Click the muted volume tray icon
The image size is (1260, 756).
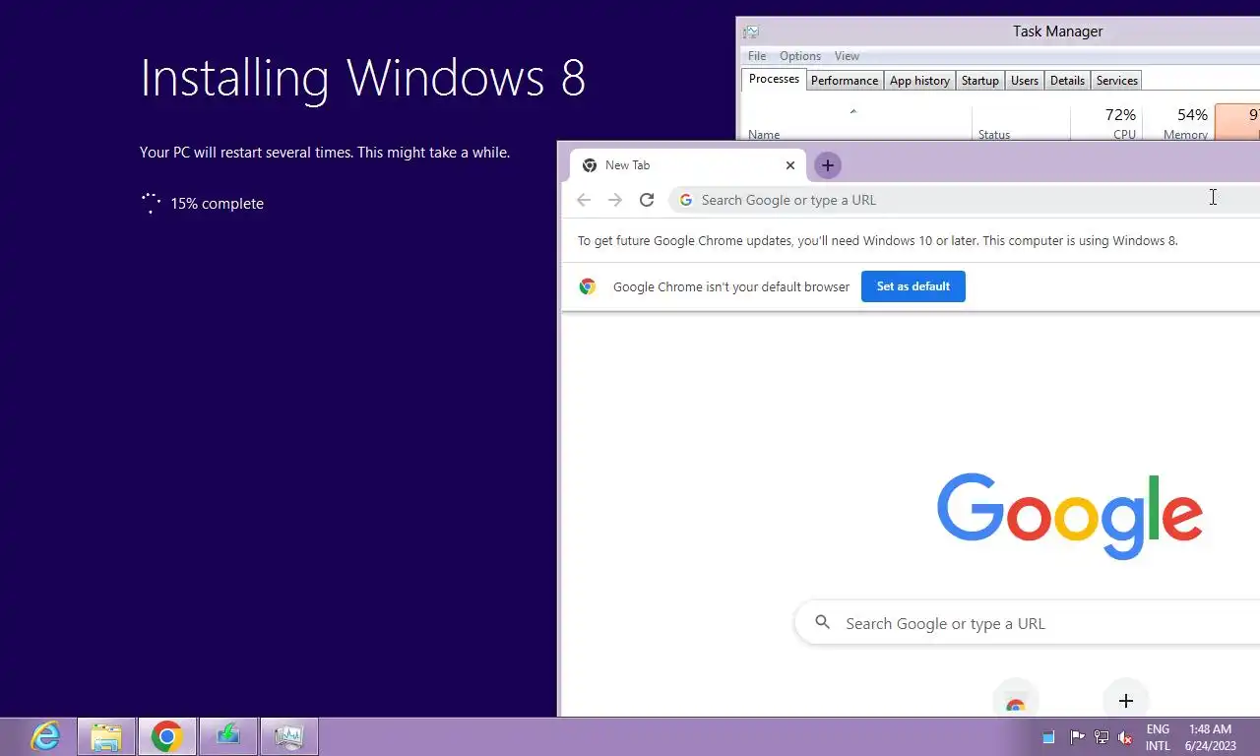click(1125, 737)
